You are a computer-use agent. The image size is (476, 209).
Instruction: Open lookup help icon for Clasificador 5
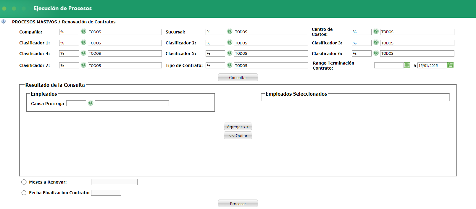point(230,53)
